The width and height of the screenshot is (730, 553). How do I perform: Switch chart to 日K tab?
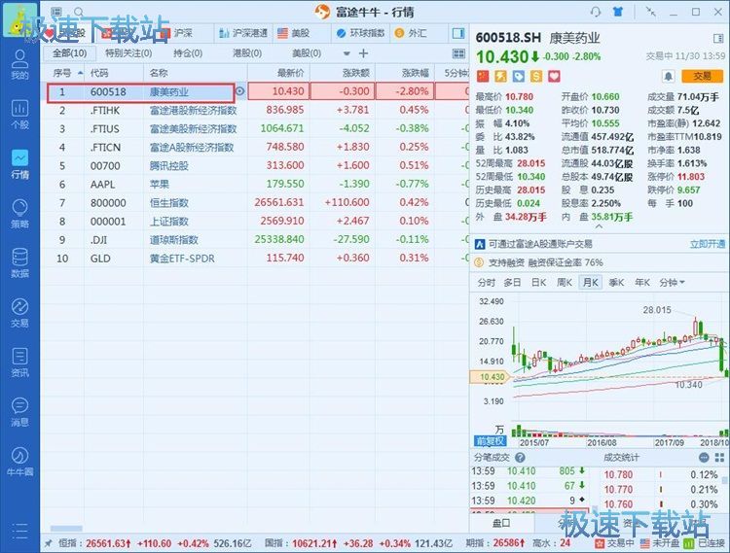(538, 282)
